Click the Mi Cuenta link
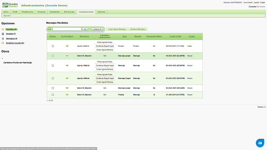Viewport: 267px width, 150px height. [x=261, y=7]
